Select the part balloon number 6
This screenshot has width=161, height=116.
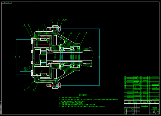click(45, 25)
